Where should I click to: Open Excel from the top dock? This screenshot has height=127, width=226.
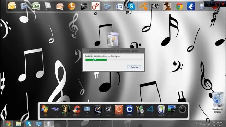[36, 6]
